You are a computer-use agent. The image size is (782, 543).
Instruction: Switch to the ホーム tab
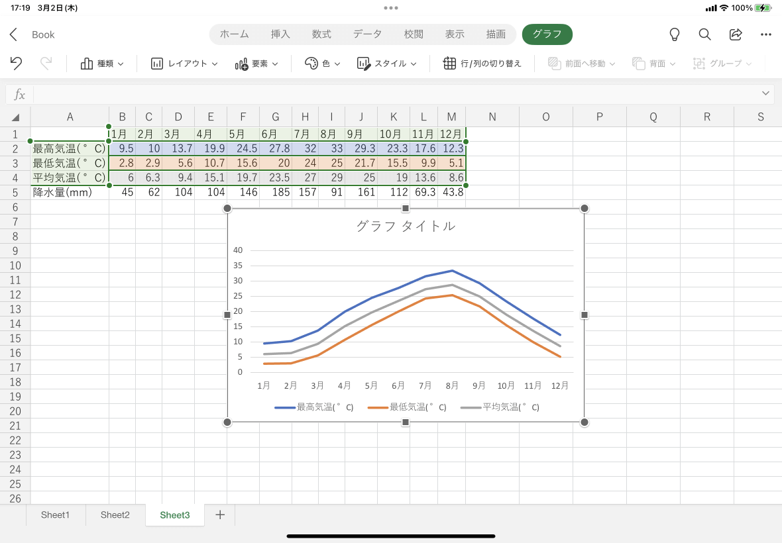tap(234, 34)
